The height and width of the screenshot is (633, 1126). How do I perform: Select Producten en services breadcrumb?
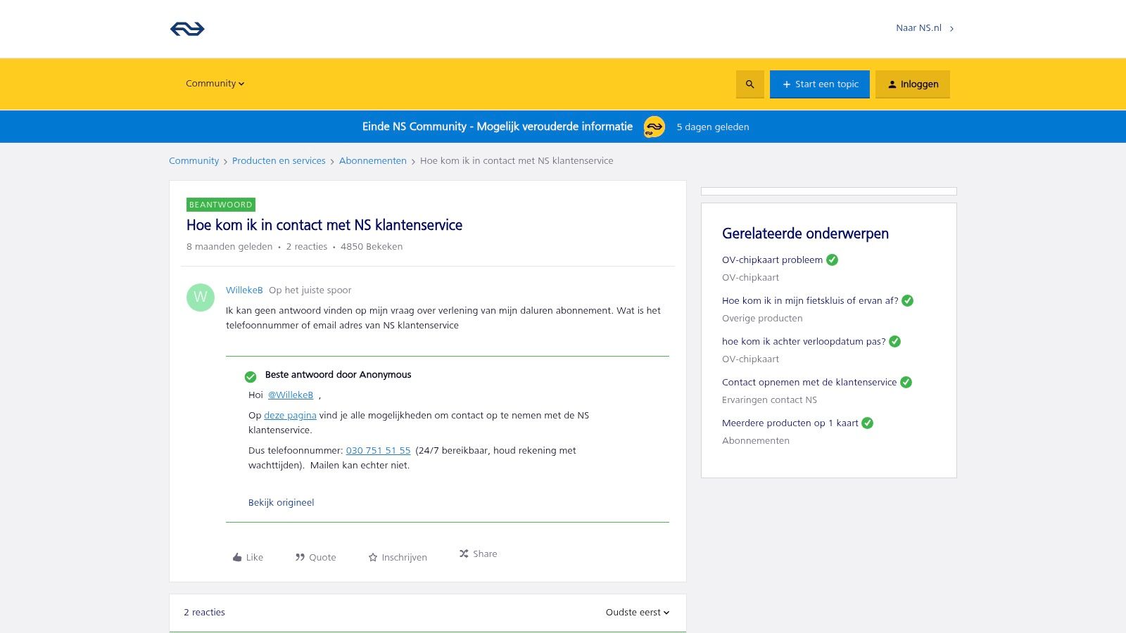coord(279,161)
